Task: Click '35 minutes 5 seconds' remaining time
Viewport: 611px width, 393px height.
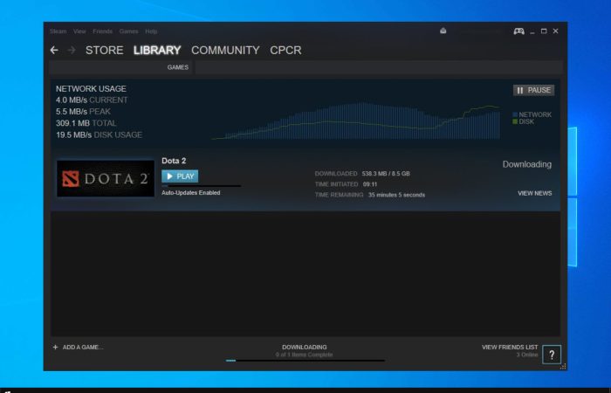Action: tap(396, 195)
